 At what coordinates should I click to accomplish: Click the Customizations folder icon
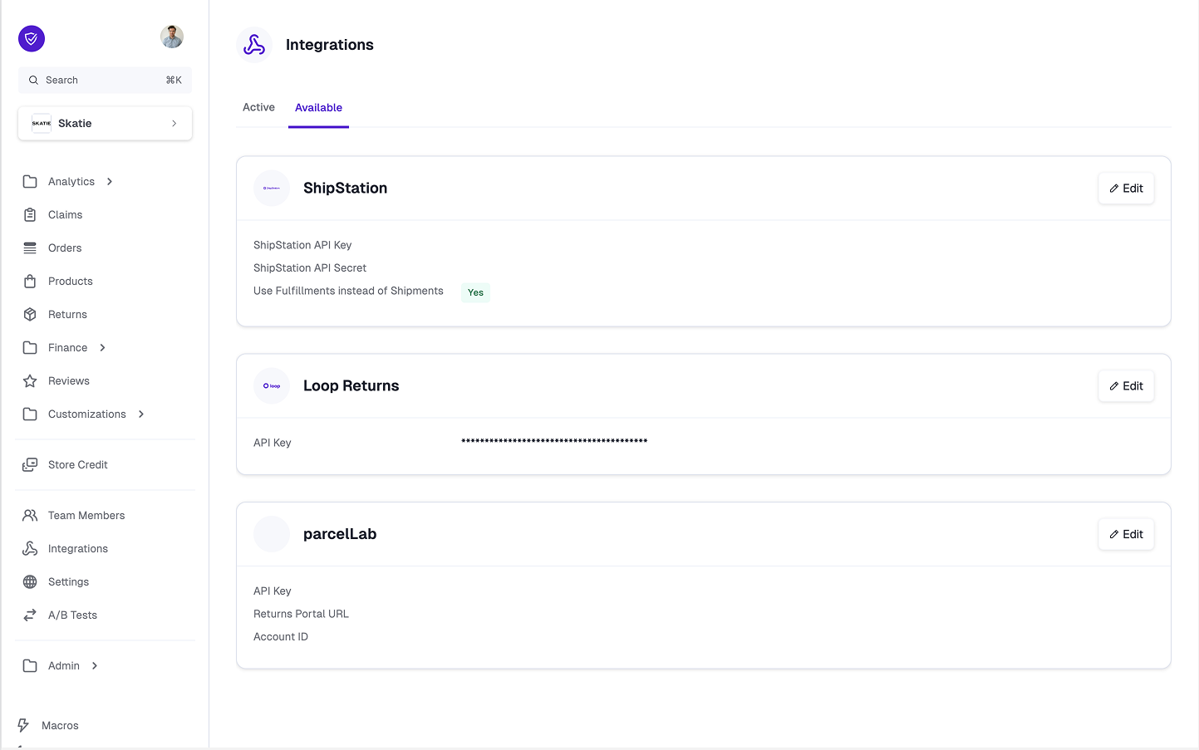[x=30, y=414]
